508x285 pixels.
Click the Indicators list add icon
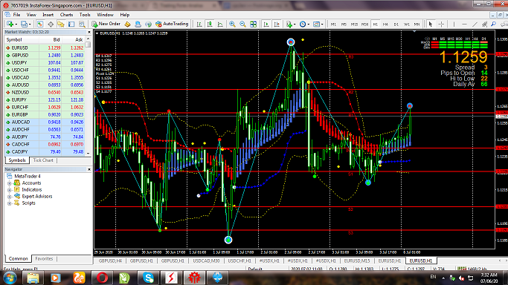(289, 24)
